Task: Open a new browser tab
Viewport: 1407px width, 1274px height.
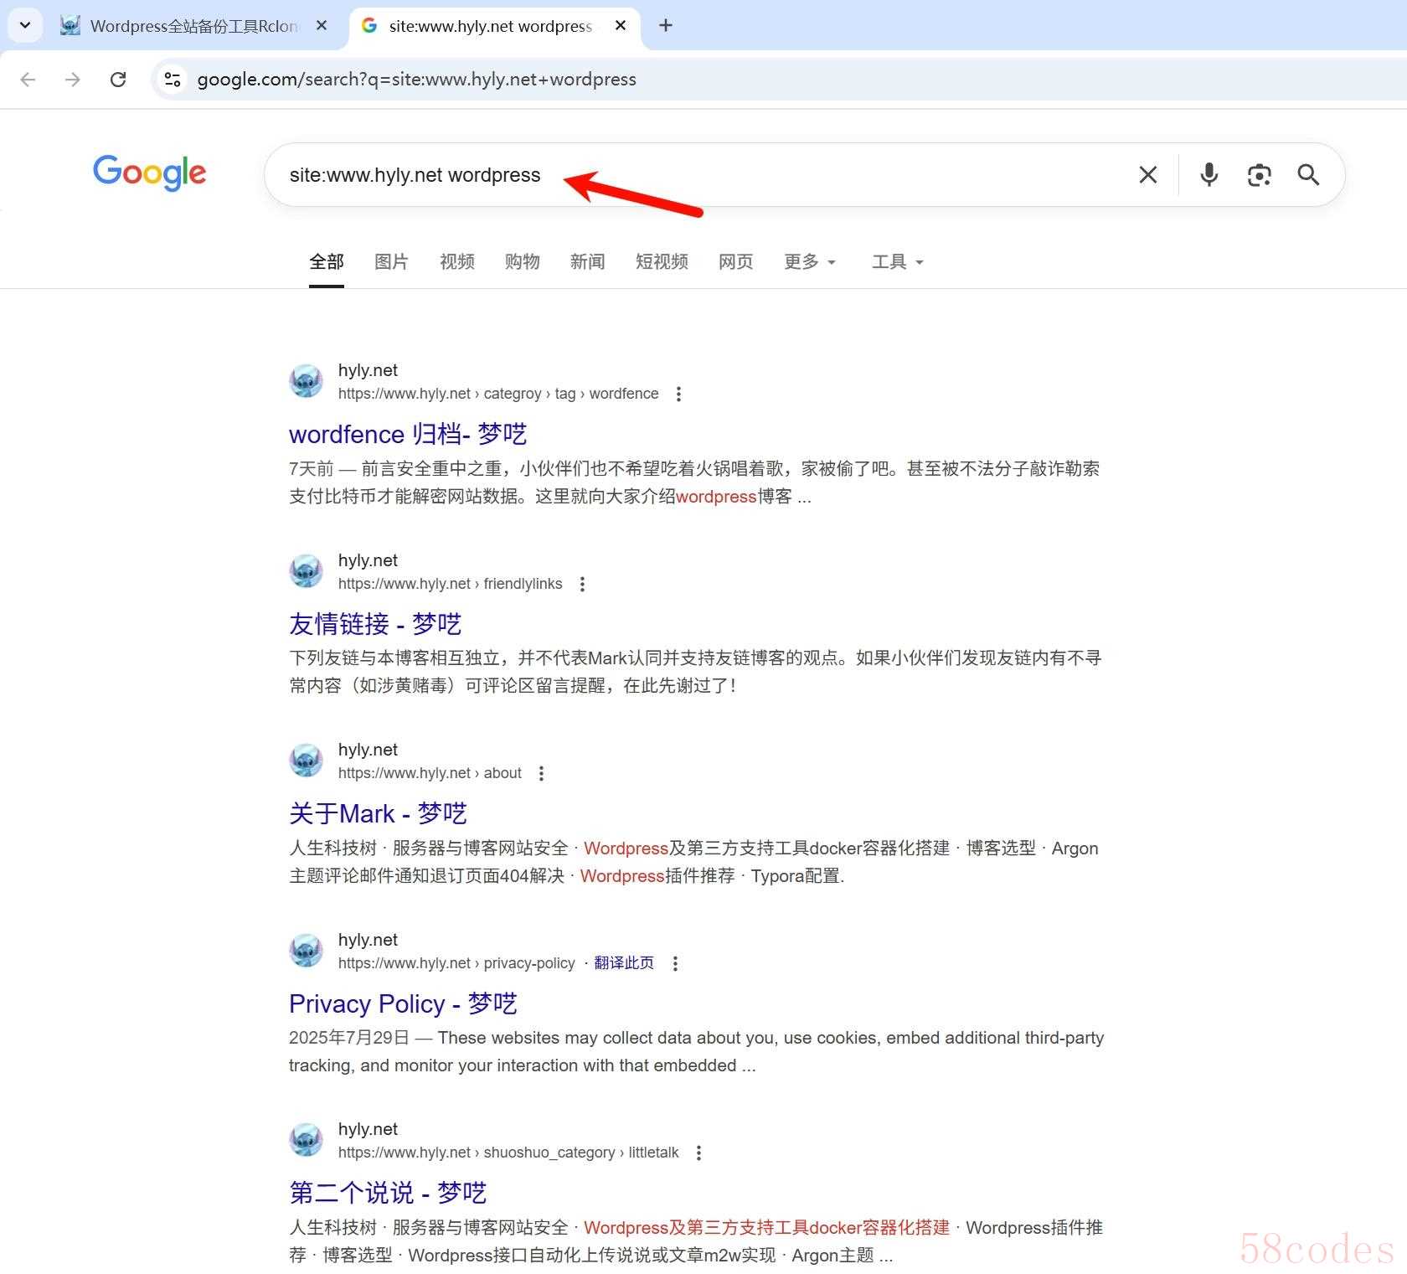Action: pyautogui.click(x=666, y=26)
